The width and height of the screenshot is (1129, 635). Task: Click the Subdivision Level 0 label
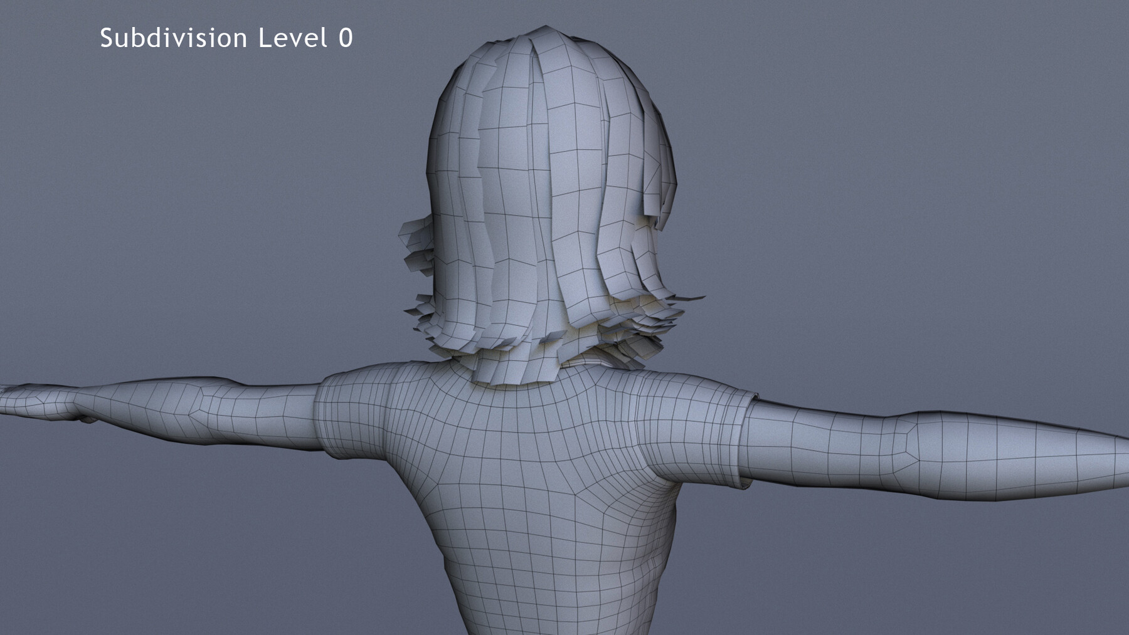pyautogui.click(x=226, y=38)
